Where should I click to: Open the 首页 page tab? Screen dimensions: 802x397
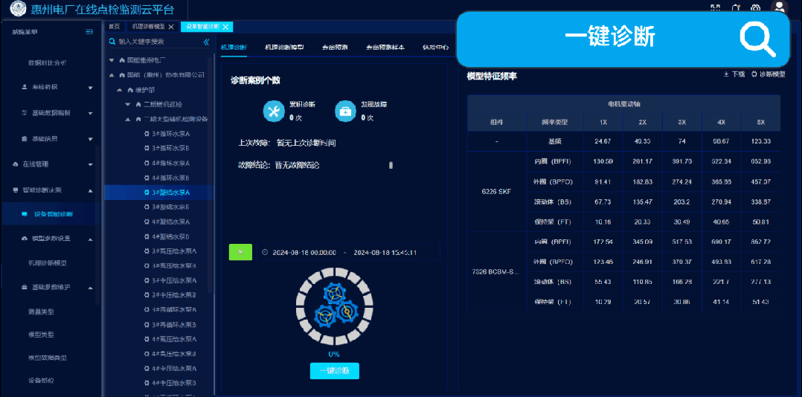114,27
